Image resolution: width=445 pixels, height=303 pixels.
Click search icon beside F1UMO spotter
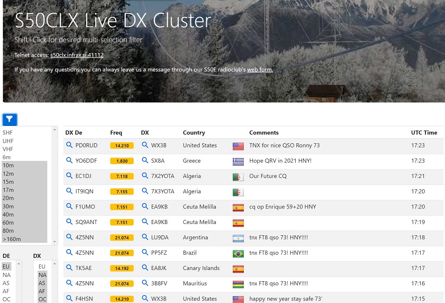69,207
